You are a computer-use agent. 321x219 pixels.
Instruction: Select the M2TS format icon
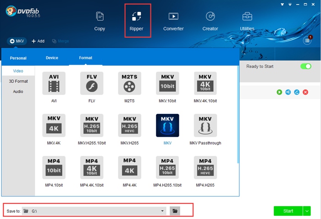(129, 84)
